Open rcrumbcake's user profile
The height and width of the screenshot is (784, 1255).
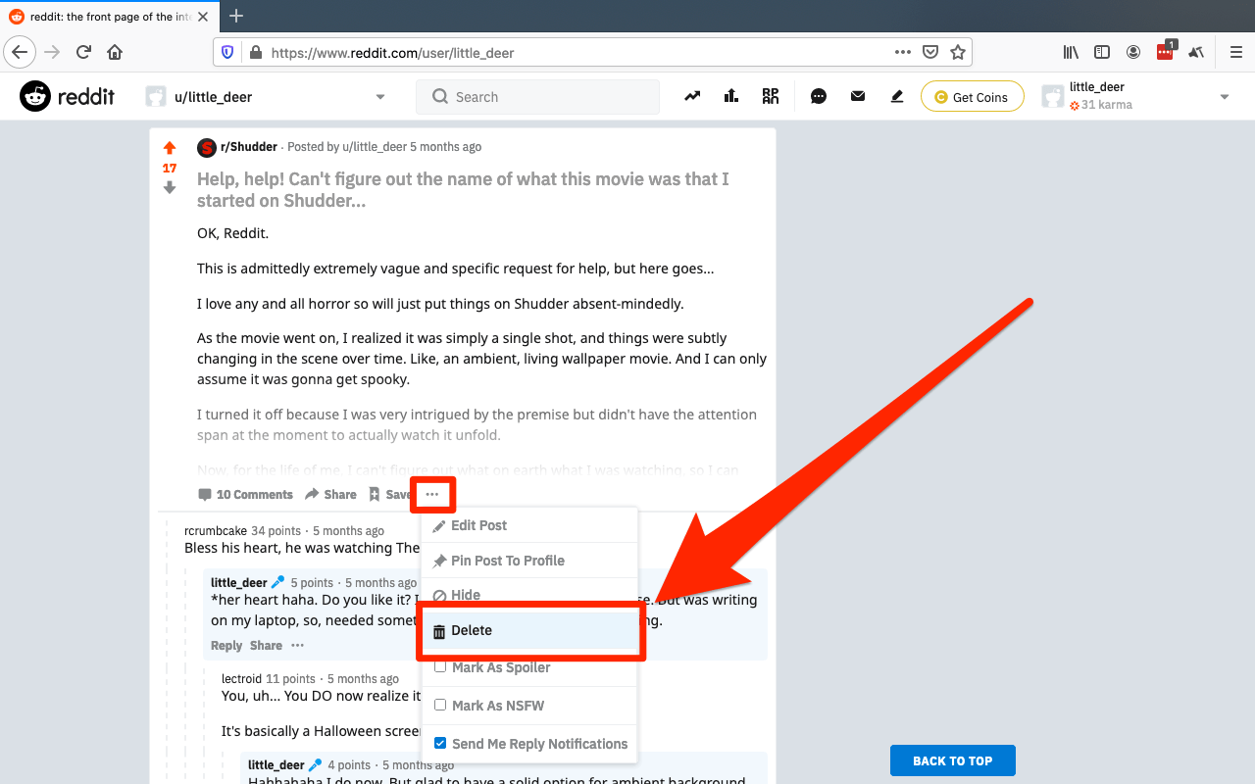click(216, 530)
